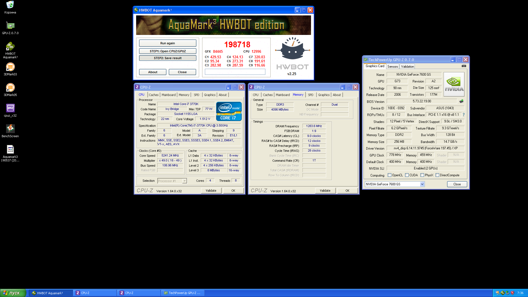Click the NVIDIA logo in GPU-Z
The width and height of the screenshot is (528, 297).
coord(454,84)
